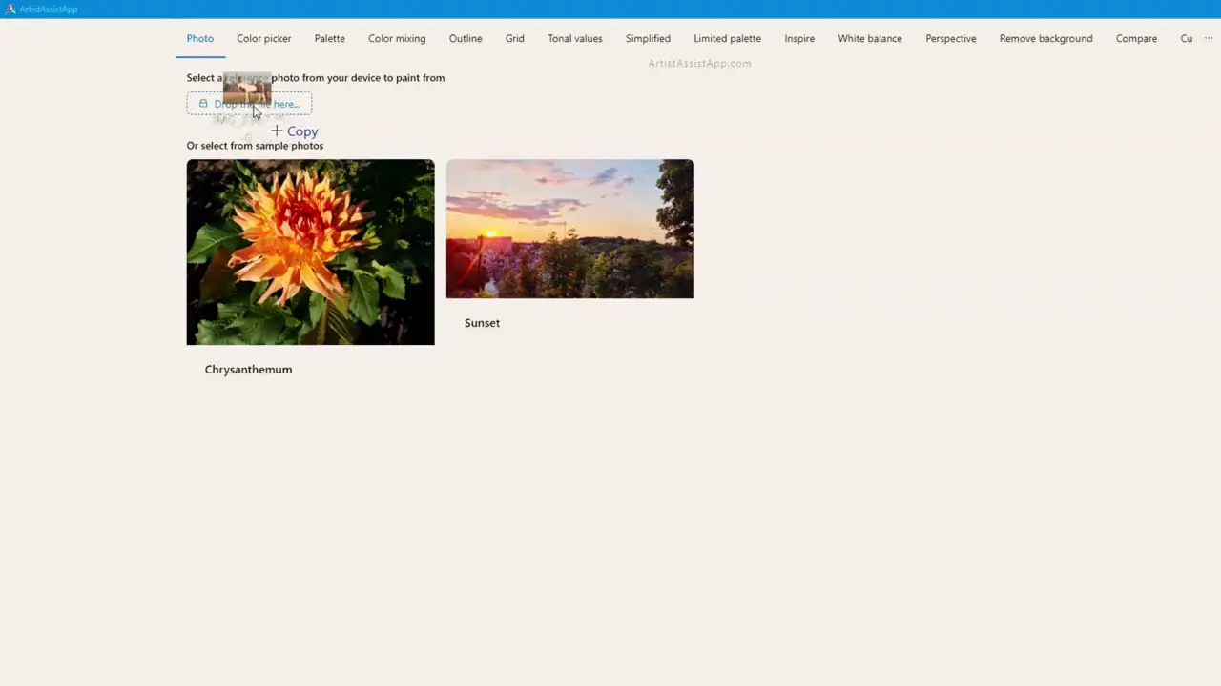This screenshot has height=686, width=1221.
Task: Switch to the Color picker tab
Action: (x=263, y=38)
